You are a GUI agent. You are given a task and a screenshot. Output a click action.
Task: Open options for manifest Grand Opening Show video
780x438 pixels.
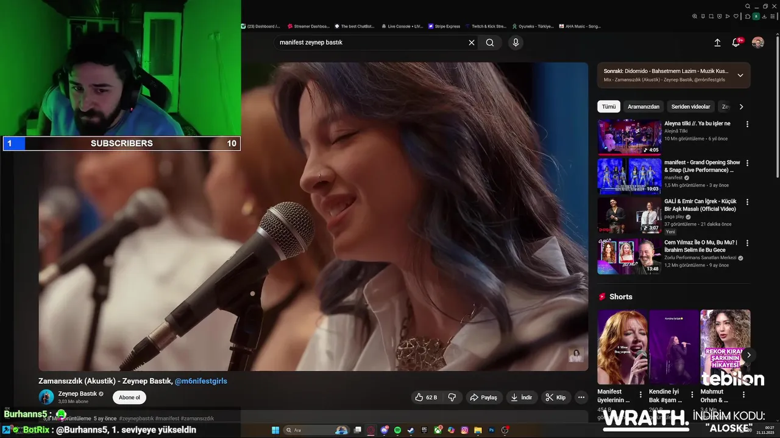pos(747,163)
